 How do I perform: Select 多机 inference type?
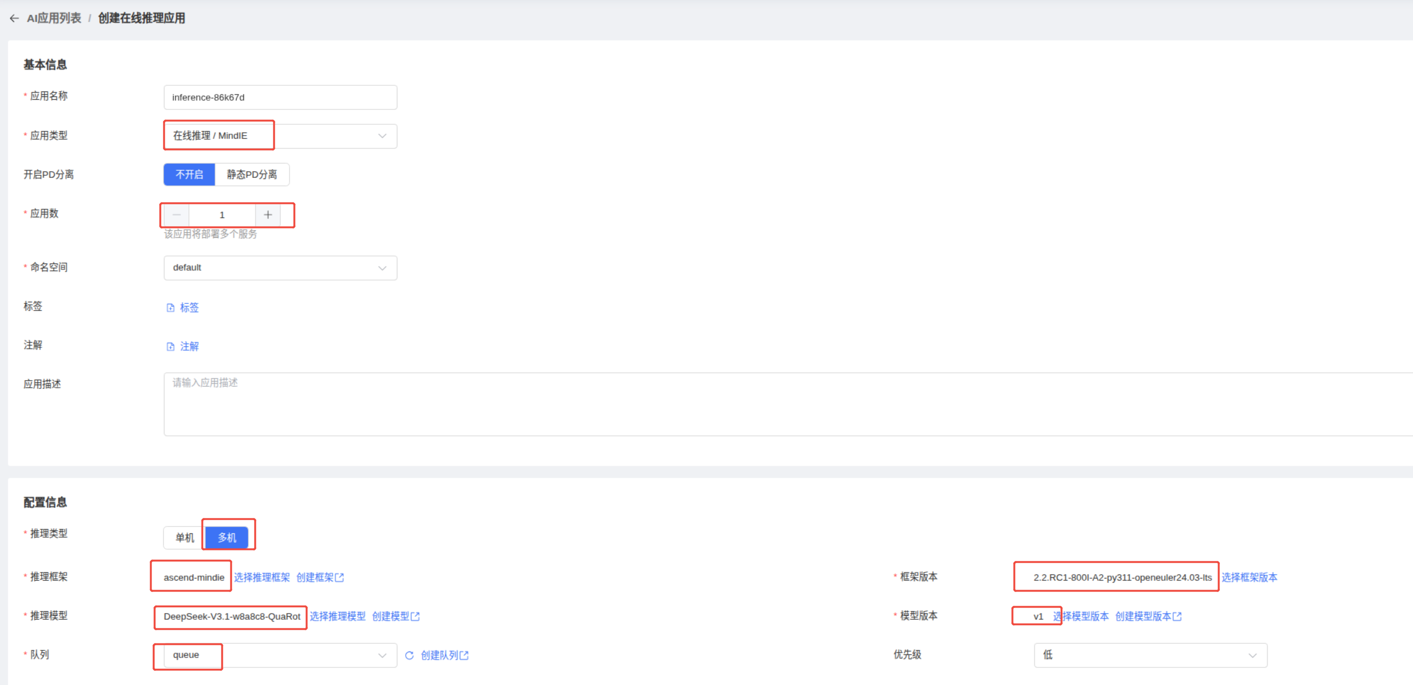point(227,537)
